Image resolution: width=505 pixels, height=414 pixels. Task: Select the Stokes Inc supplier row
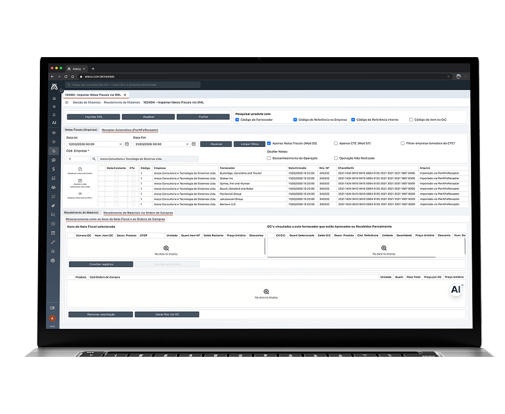pyautogui.click(x=283, y=178)
